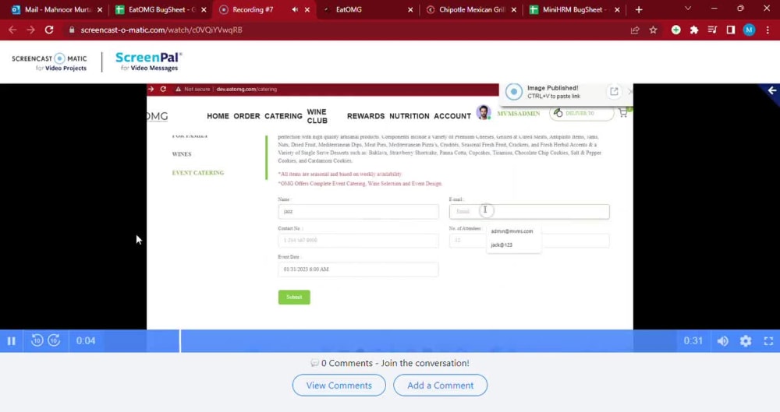Open the video player settings gear

pos(746,341)
